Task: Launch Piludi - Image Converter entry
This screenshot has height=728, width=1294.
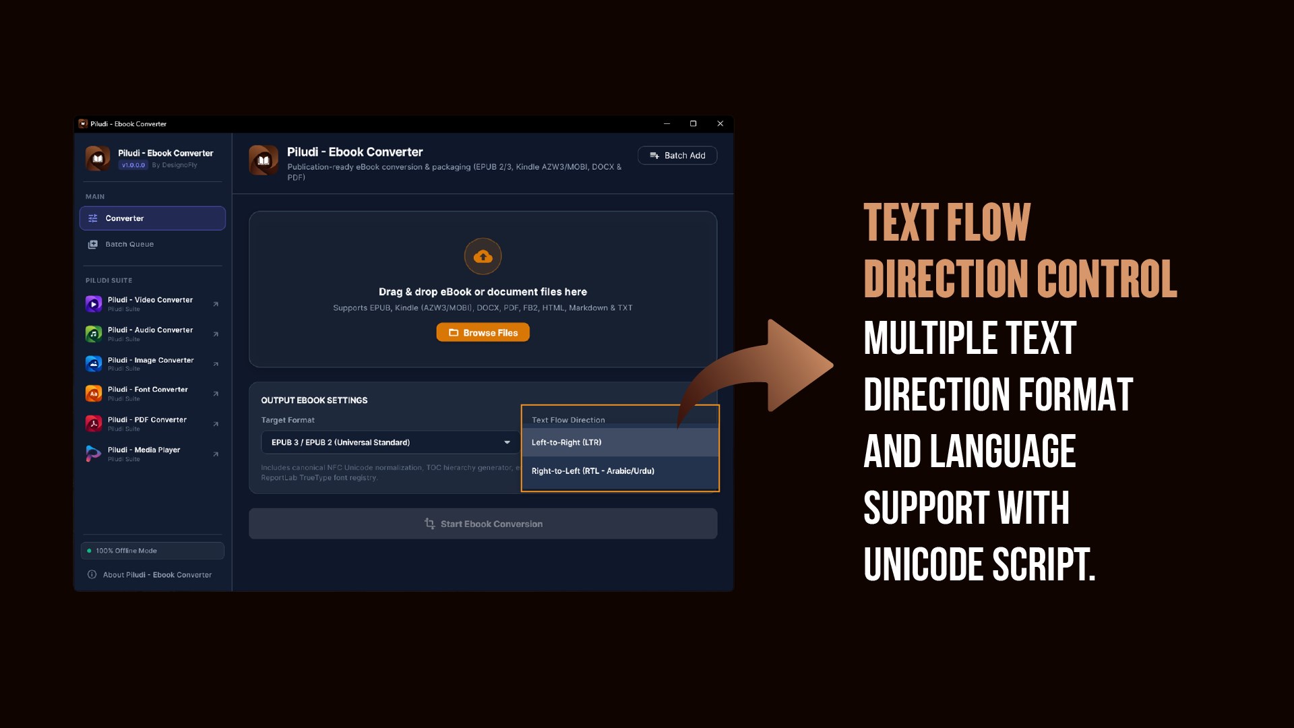Action: (152, 364)
